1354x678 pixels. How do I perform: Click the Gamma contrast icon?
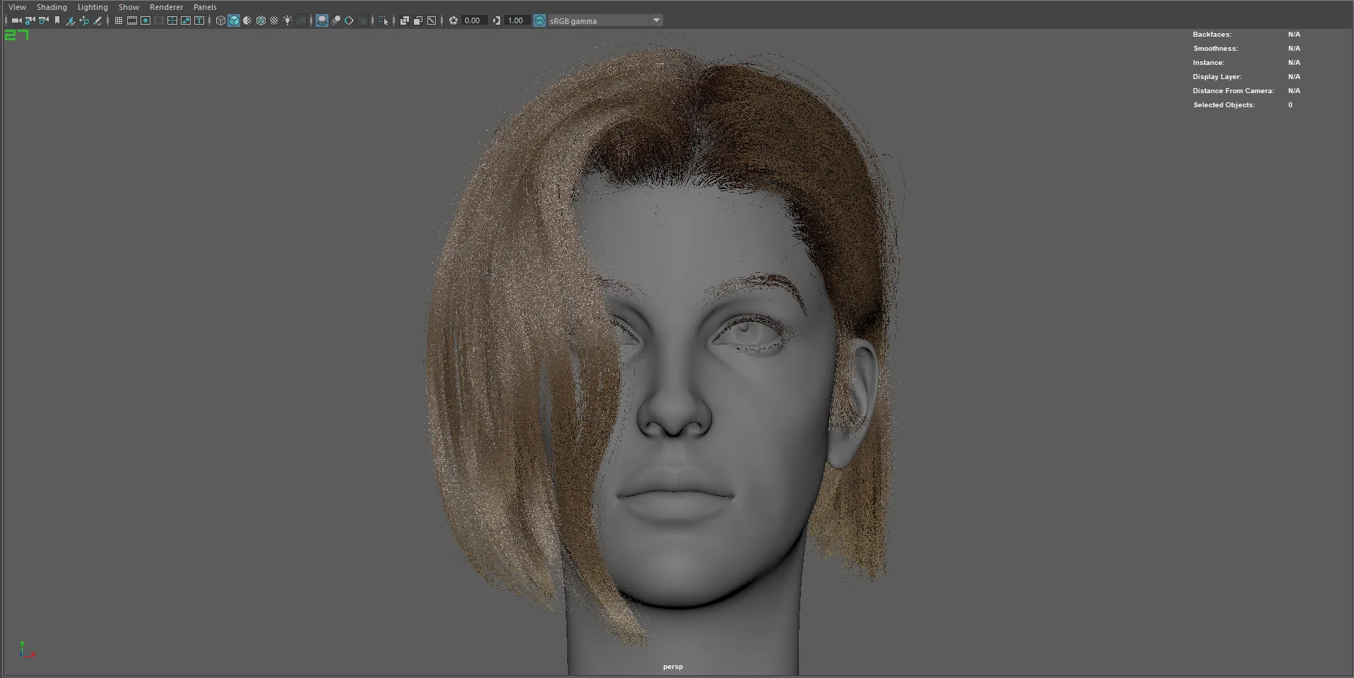[497, 20]
